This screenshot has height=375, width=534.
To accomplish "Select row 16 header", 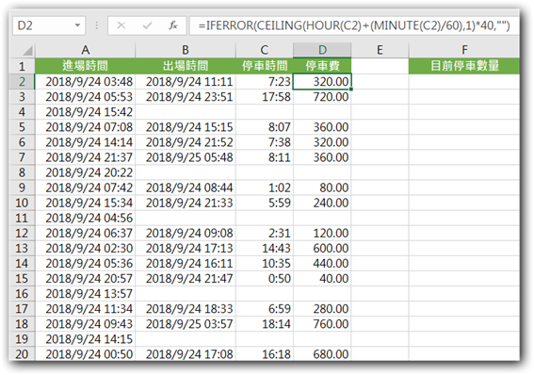I will tap(22, 294).
